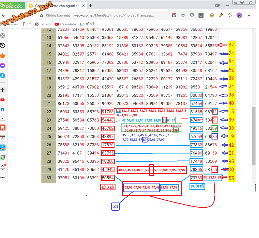Screen dimensions: 259x238
Task: Bookmark this page with the star icon
Action: [183, 15]
